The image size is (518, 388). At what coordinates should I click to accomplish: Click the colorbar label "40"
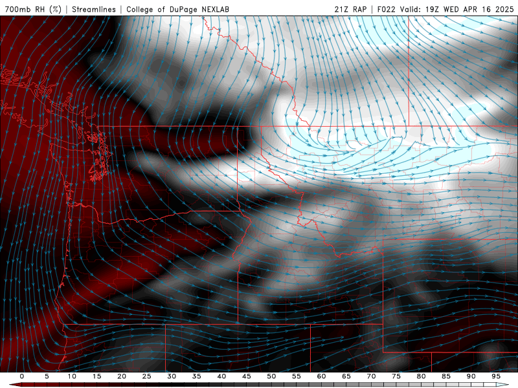point(221,376)
